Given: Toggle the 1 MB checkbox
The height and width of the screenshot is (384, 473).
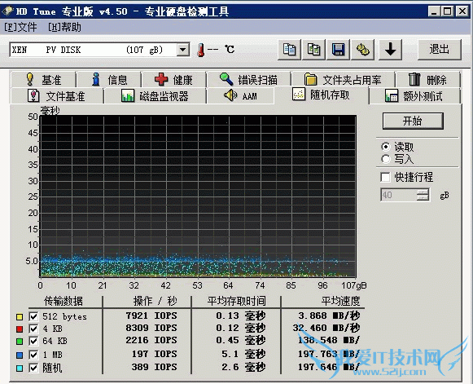Looking at the screenshot, I should (x=33, y=355).
